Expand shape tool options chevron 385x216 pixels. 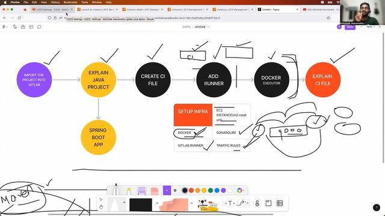tap(157, 203)
